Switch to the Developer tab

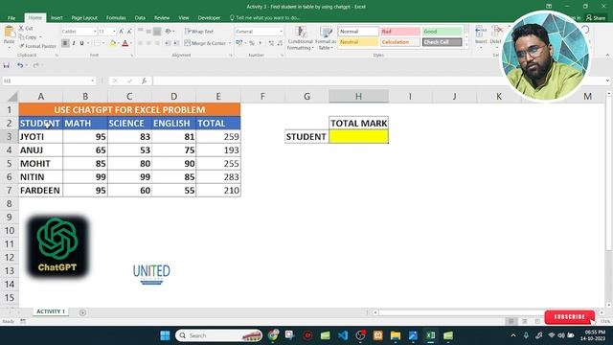point(209,18)
